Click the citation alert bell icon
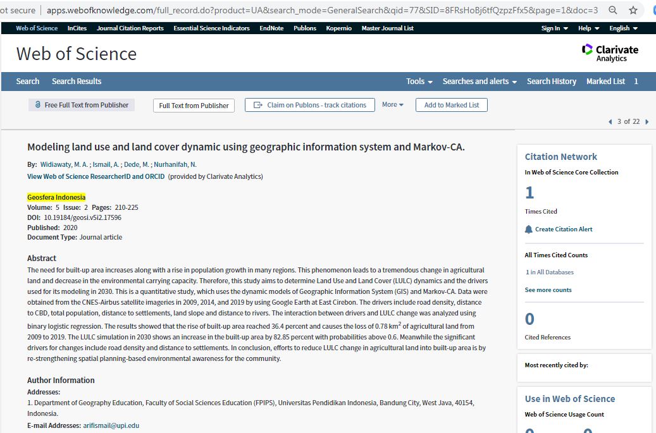This screenshot has width=656, height=433. click(x=529, y=229)
